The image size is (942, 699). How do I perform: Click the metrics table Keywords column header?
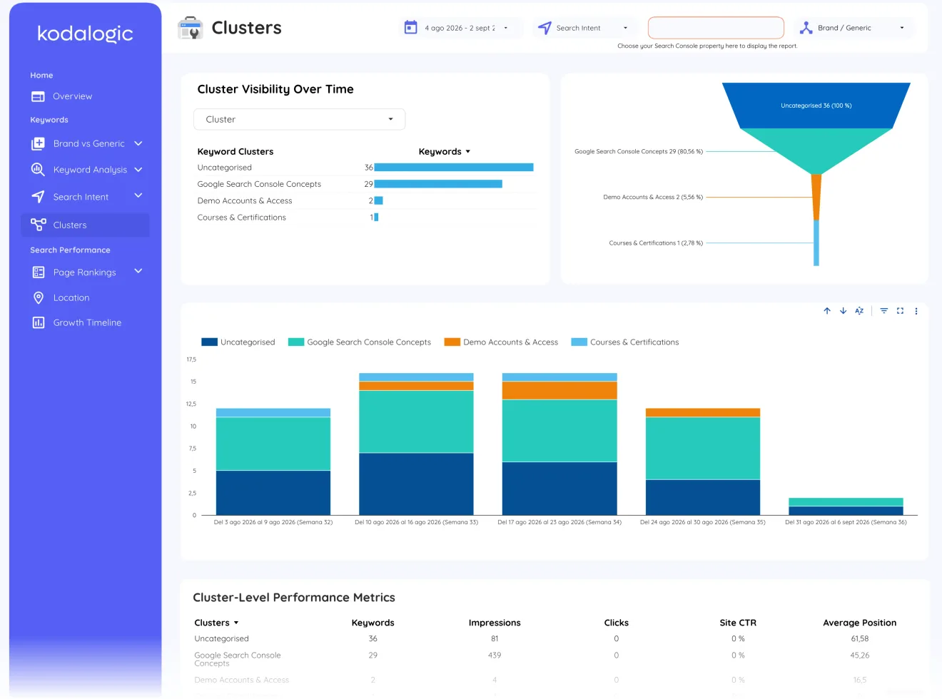point(373,623)
